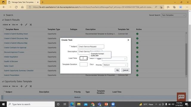This screenshot has height=107, width=191.
Task: Close the Create Task dialog
Action: coord(128,40)
